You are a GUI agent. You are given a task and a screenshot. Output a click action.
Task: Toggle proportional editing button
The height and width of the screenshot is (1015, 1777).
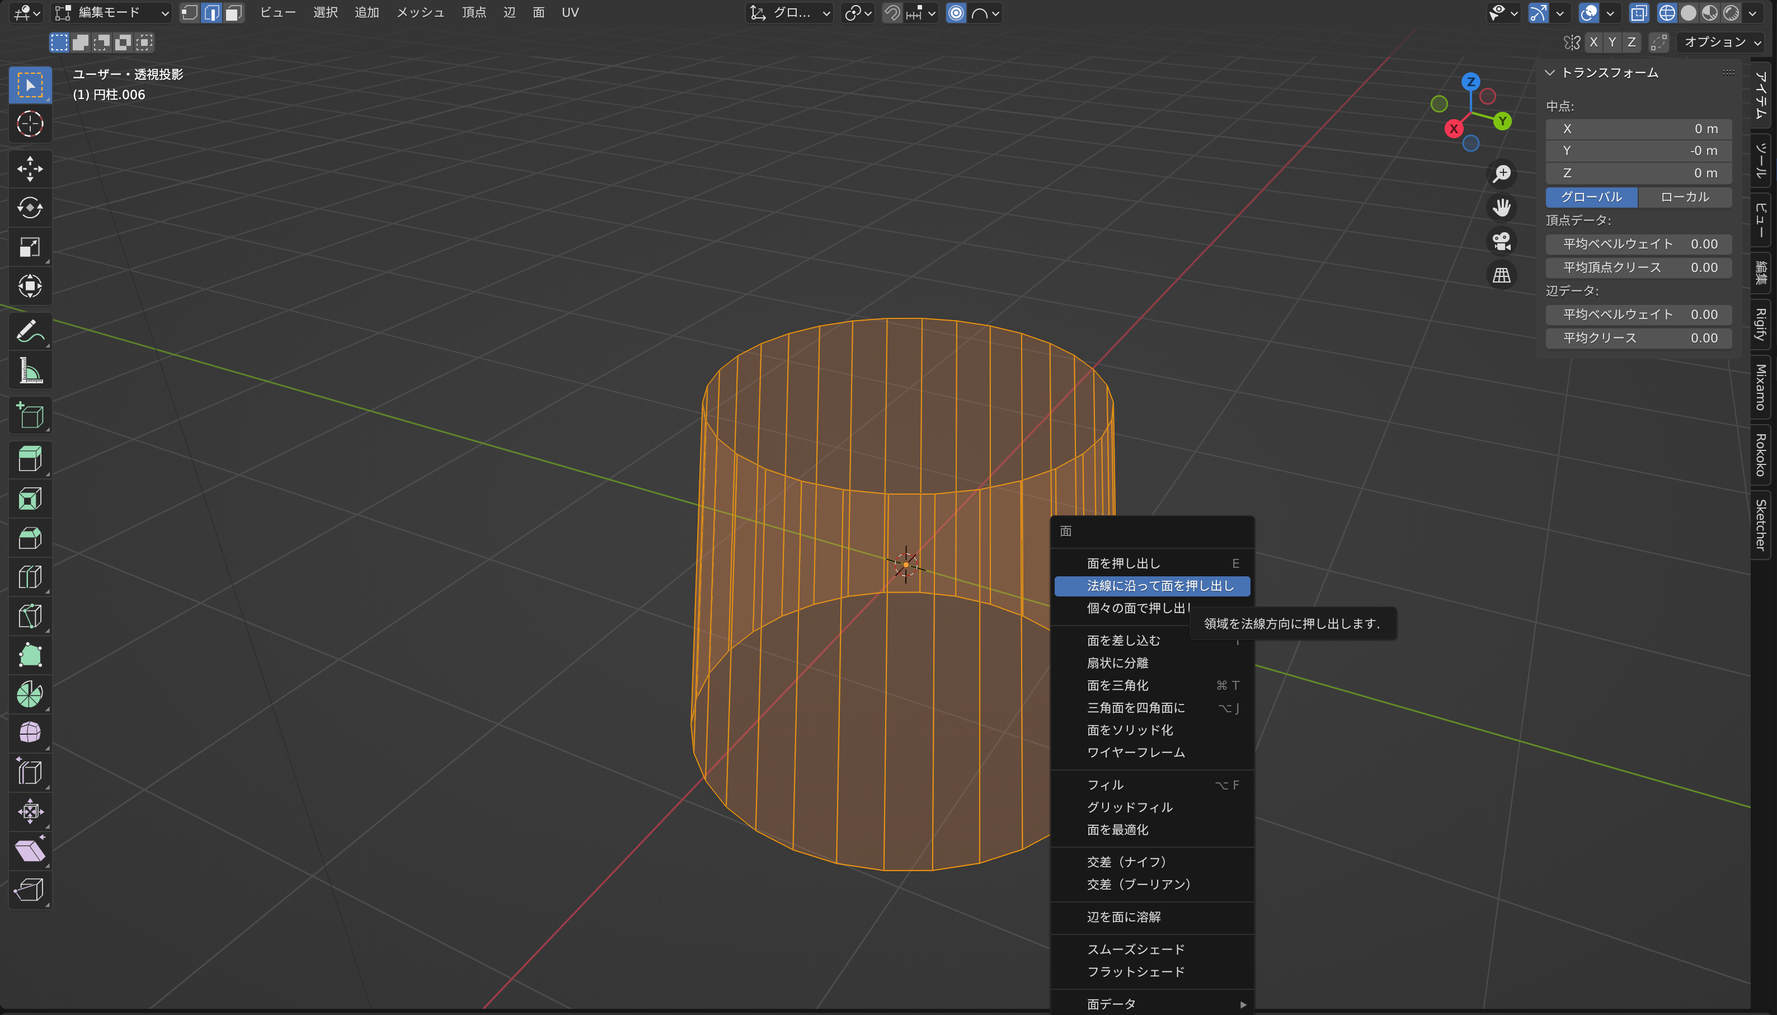coord(956,12)
